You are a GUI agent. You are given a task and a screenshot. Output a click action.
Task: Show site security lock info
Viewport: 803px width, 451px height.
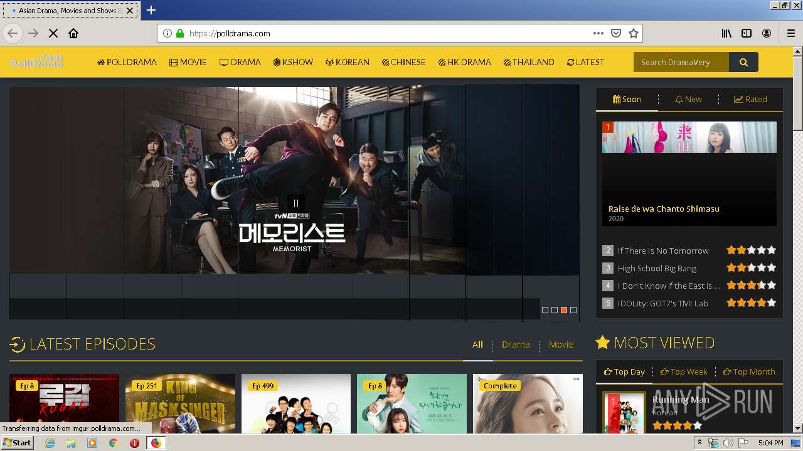tap(180, 33)
